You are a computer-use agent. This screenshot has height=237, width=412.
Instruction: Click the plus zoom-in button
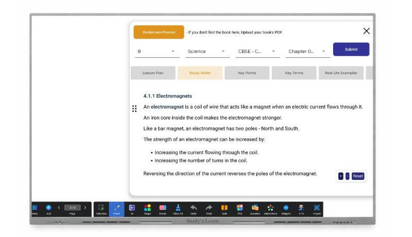click(341, 176)
